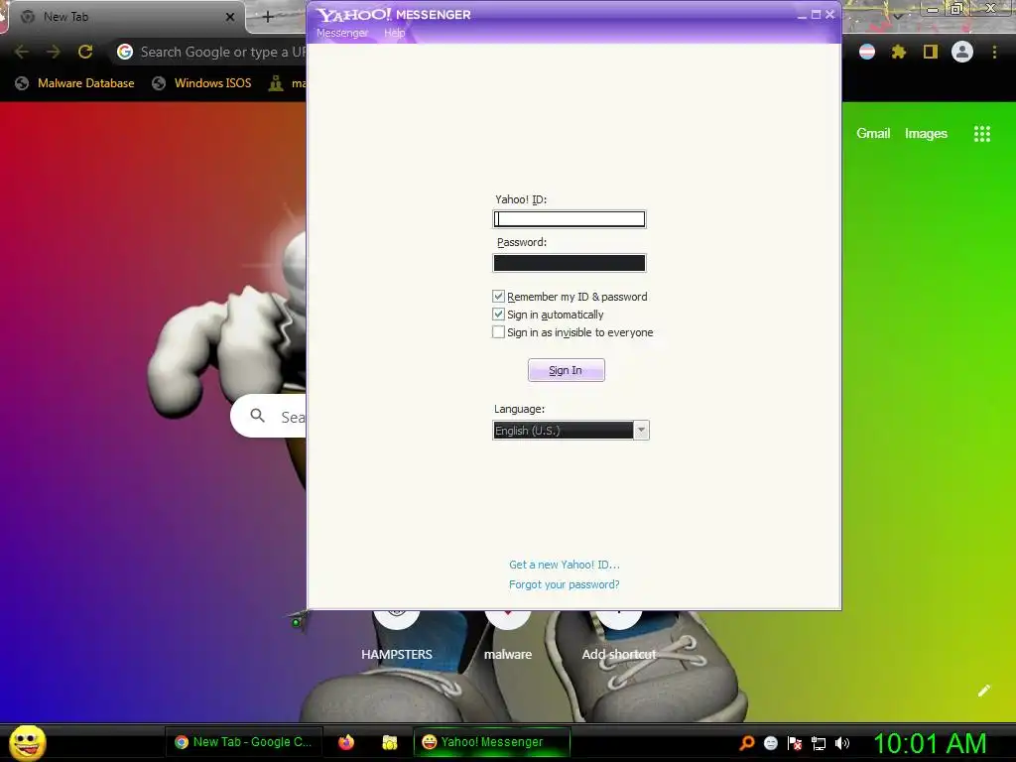
Task: Open the Gmail link on the new tab page
Action: 873,134
